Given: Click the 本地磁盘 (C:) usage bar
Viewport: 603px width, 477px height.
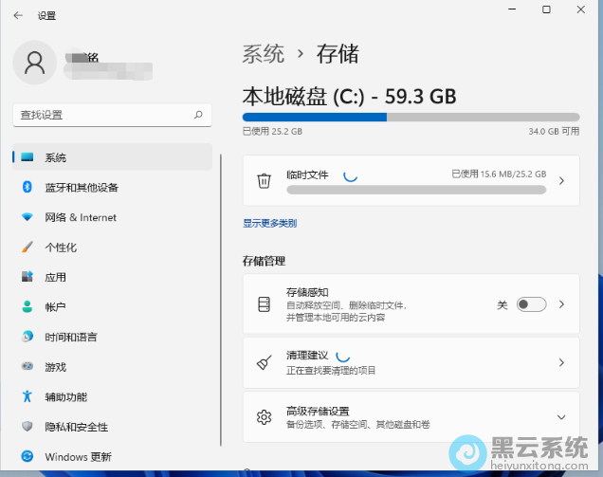Looking at the screenshot, I should (x=411, y=117).
